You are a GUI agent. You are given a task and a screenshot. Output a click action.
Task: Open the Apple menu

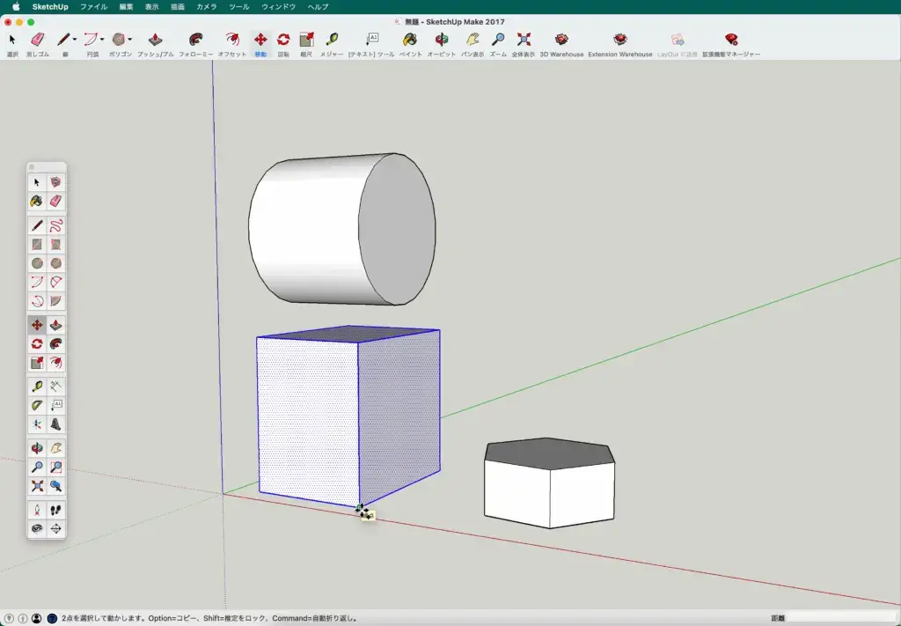point(16,7)
